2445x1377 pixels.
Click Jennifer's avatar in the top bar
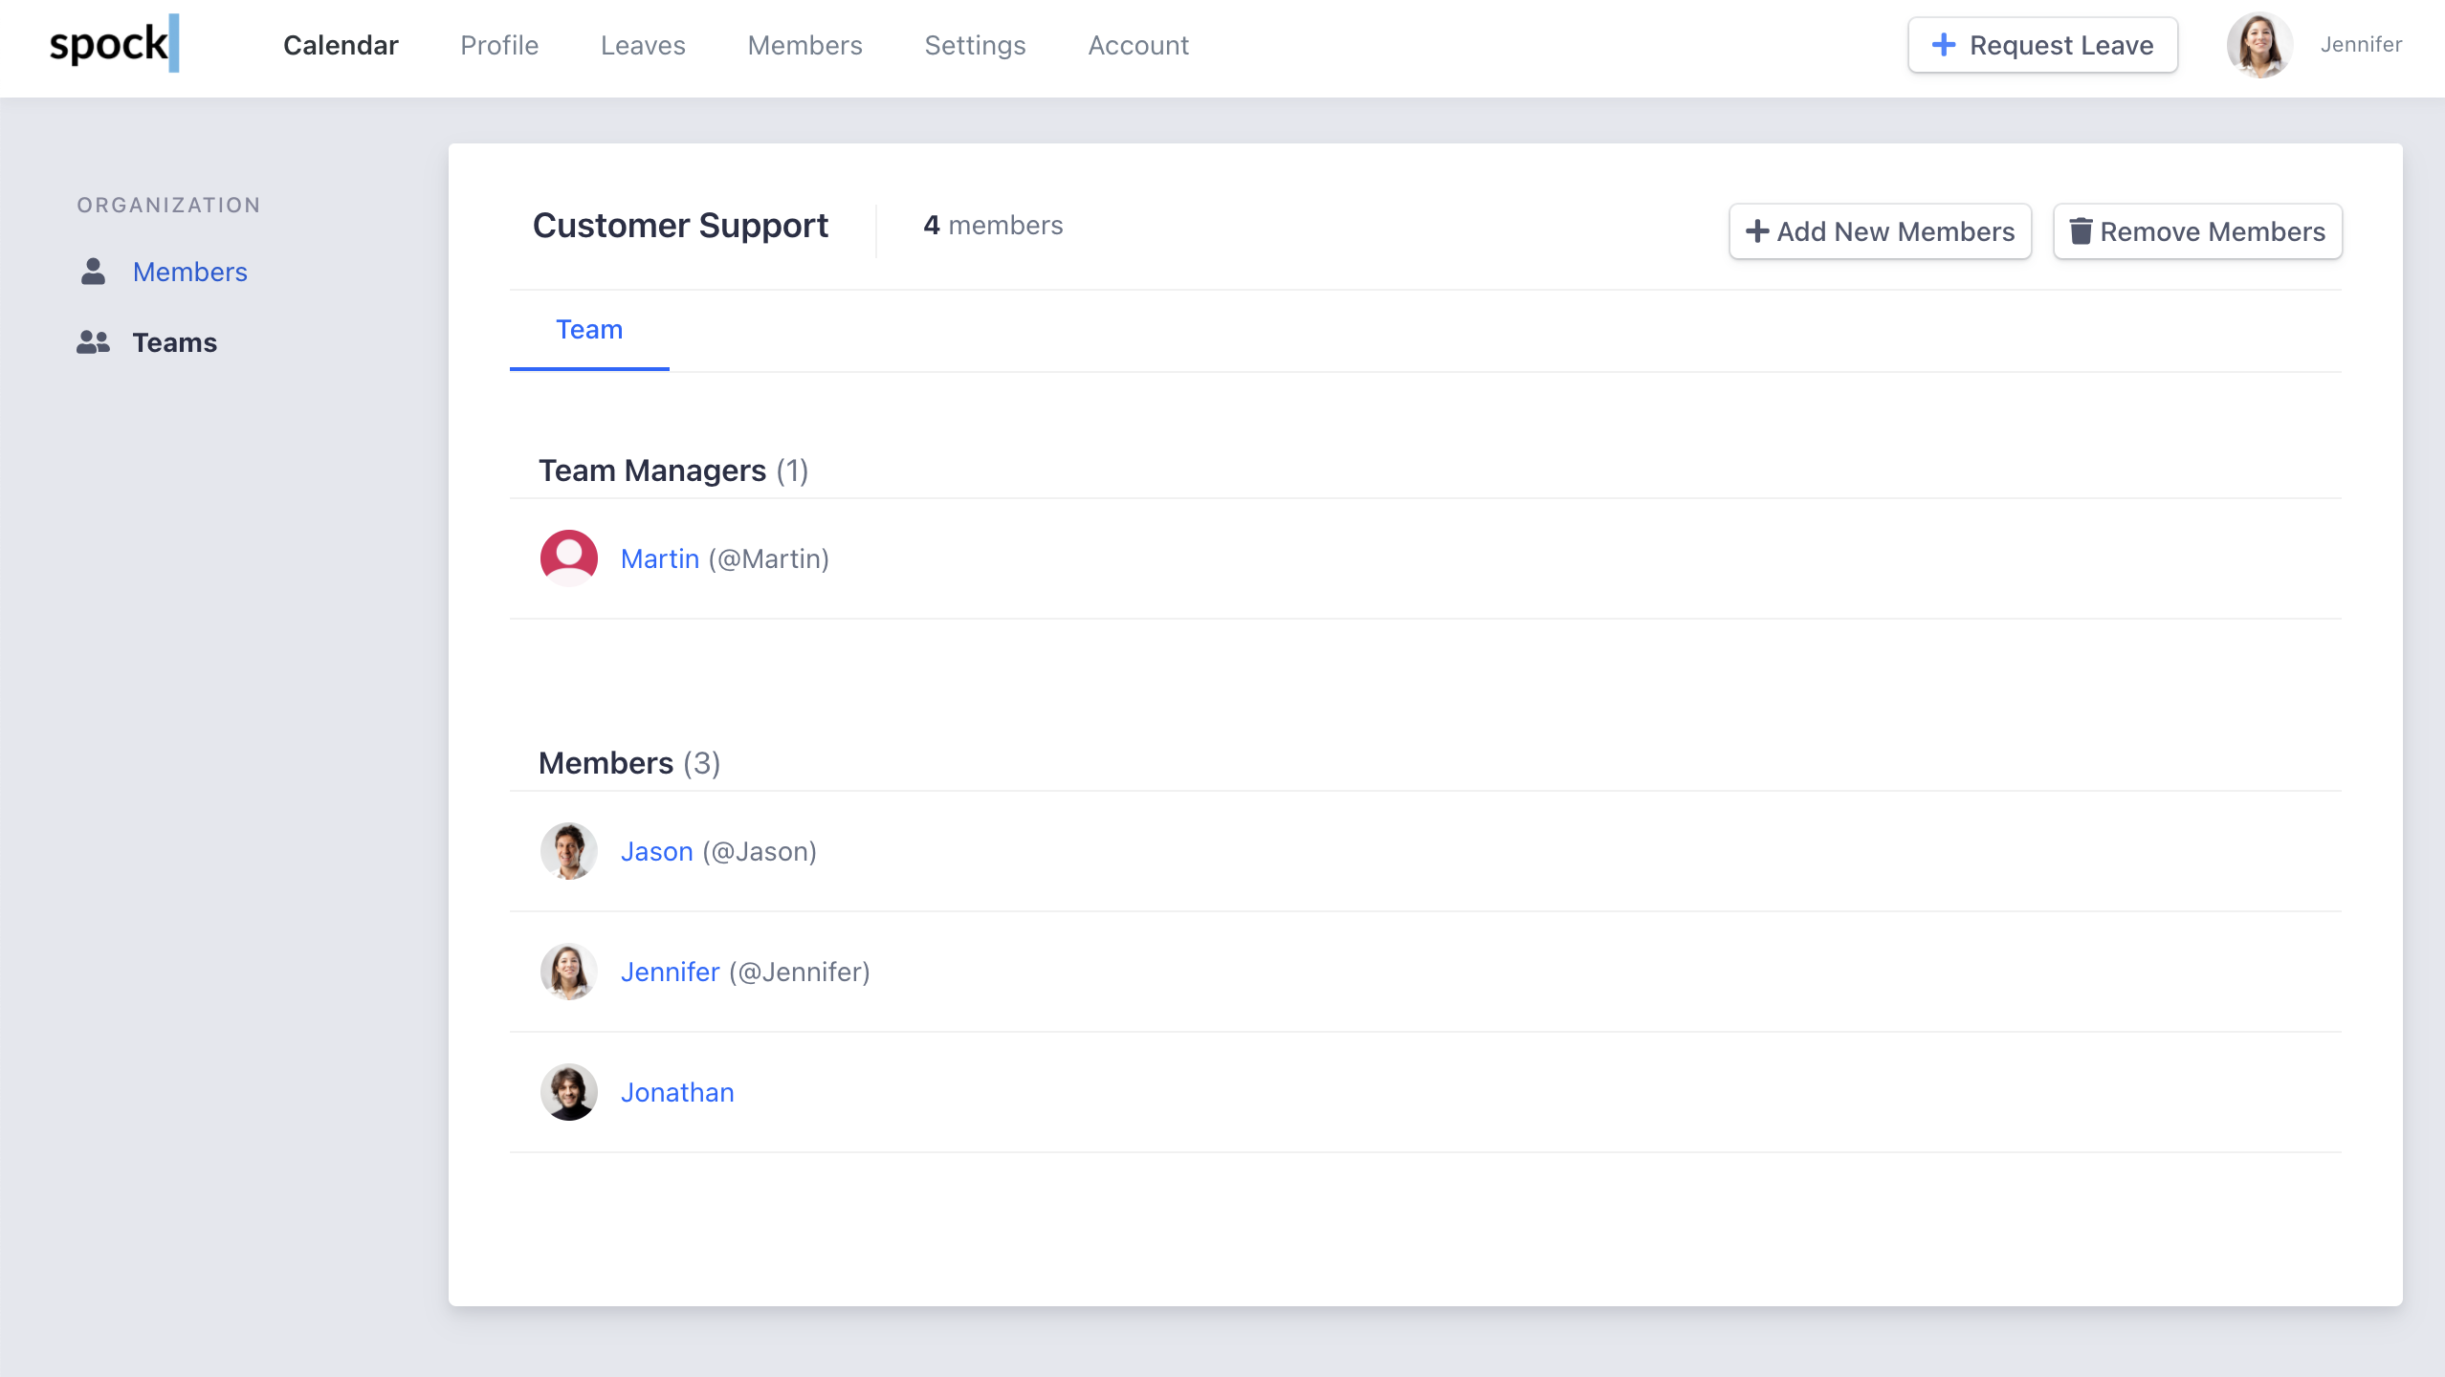click(x=2259, y=45)
